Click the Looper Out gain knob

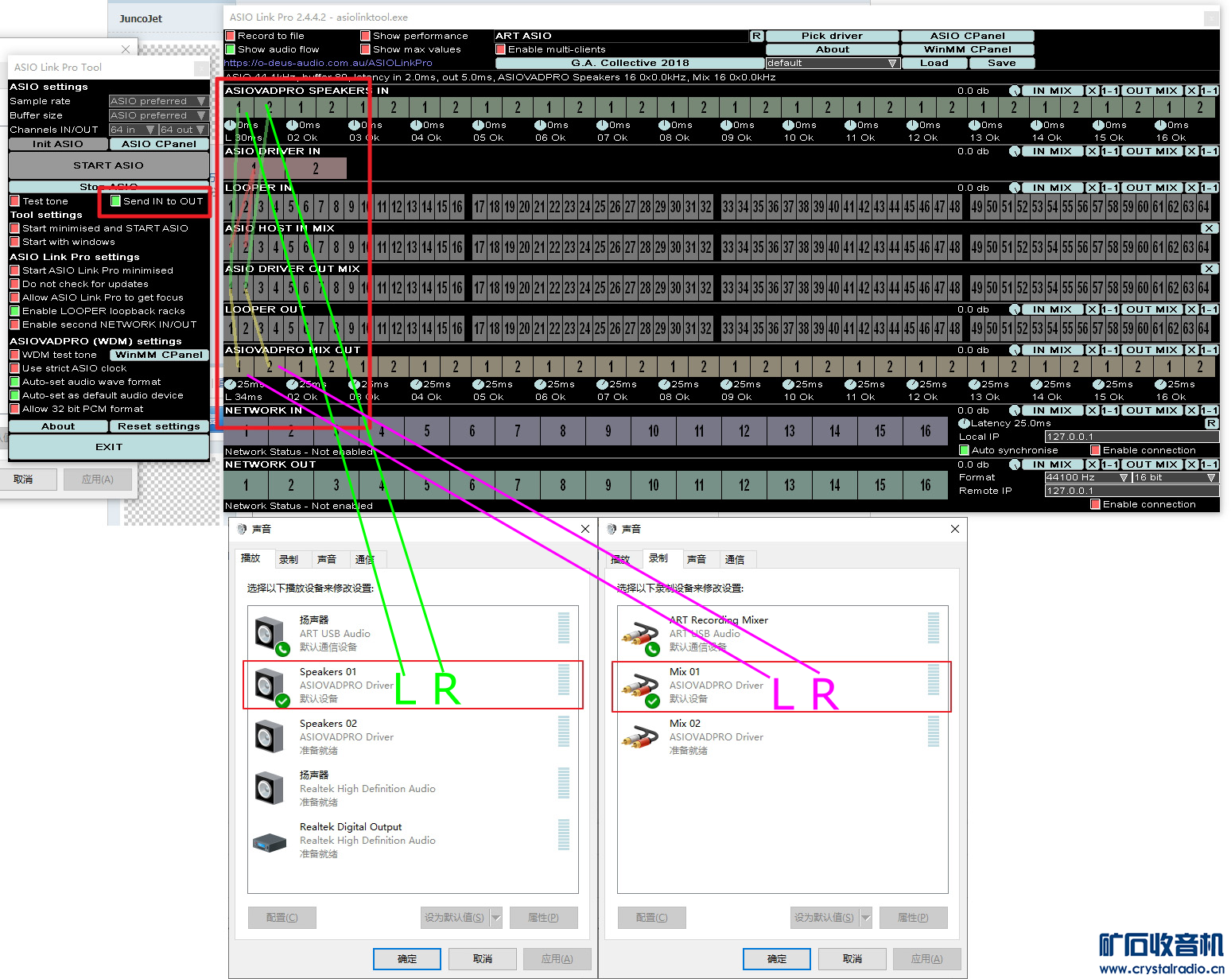tap(1015, 309)
